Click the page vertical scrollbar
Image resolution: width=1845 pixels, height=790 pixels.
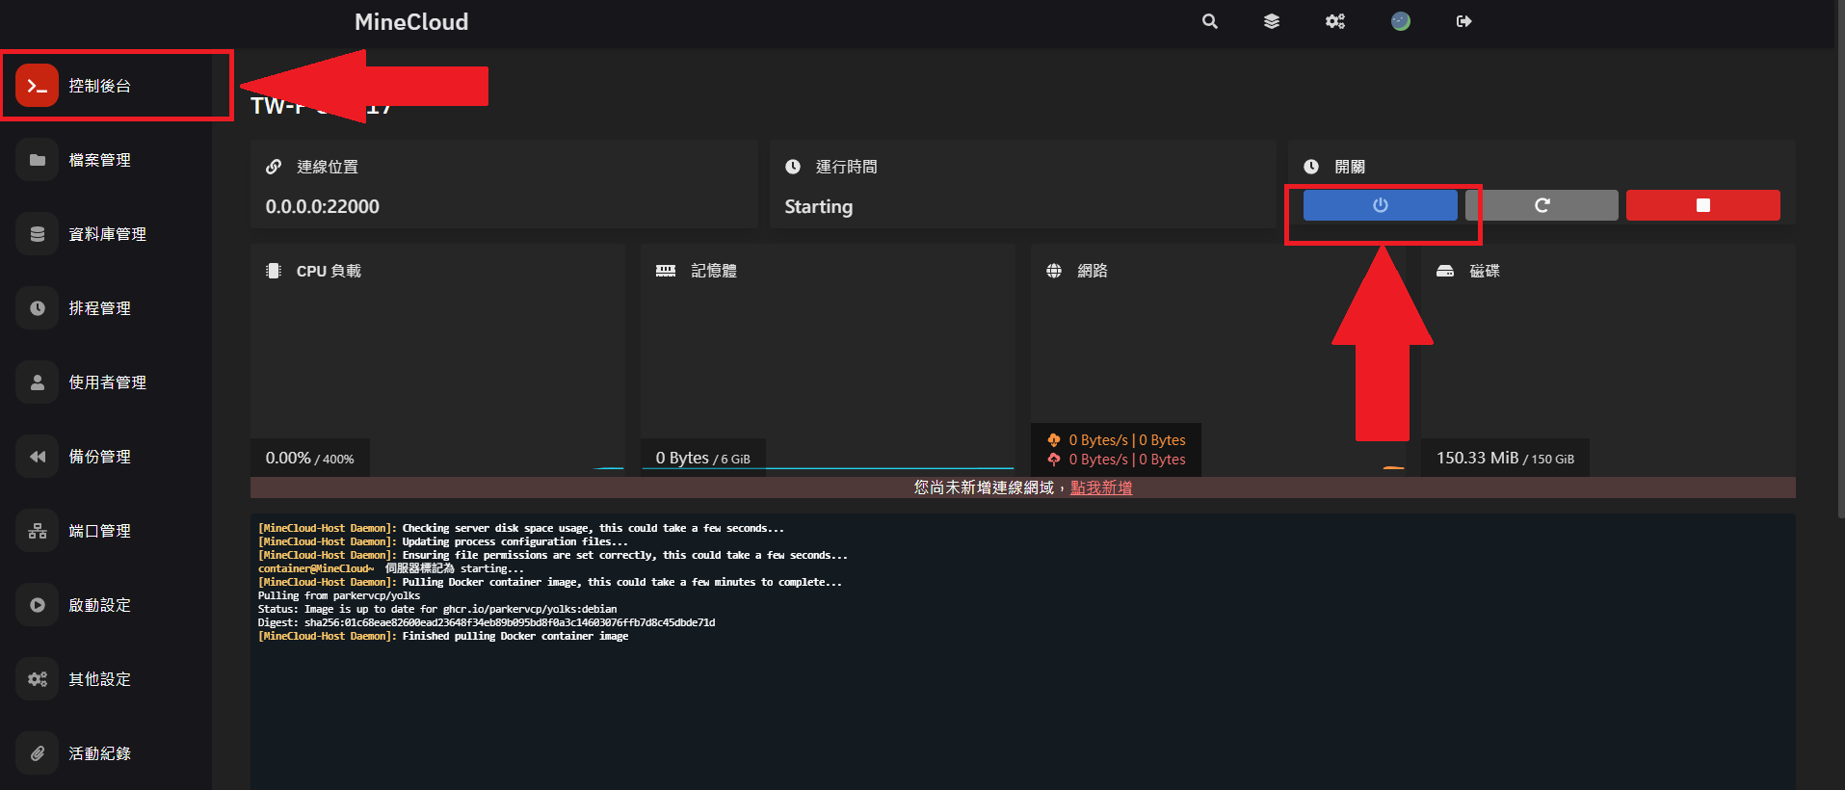[x=1841, y=260]
